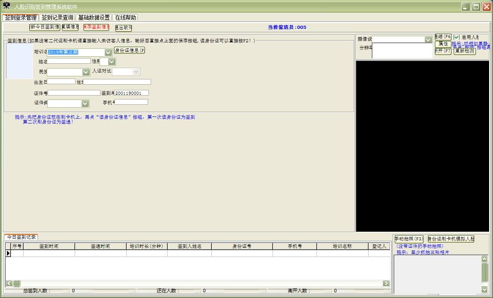Switch to the 签到记录查询 tab

pos(57,18)
